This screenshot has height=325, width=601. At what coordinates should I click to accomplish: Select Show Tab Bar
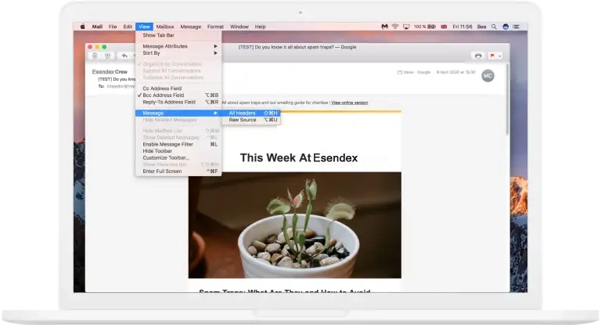tap(178, 35)
